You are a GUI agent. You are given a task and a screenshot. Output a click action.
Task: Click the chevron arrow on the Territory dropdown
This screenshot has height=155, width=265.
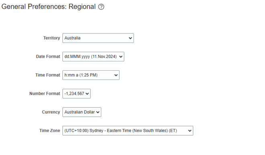point(130,38)
